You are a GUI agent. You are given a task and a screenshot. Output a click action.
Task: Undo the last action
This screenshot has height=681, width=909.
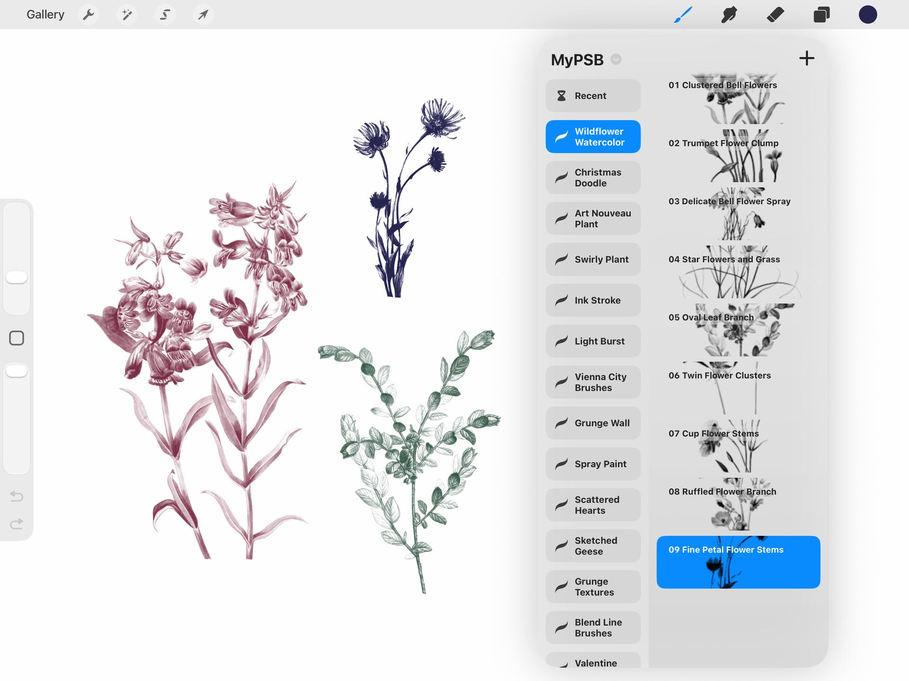point(17,496)
